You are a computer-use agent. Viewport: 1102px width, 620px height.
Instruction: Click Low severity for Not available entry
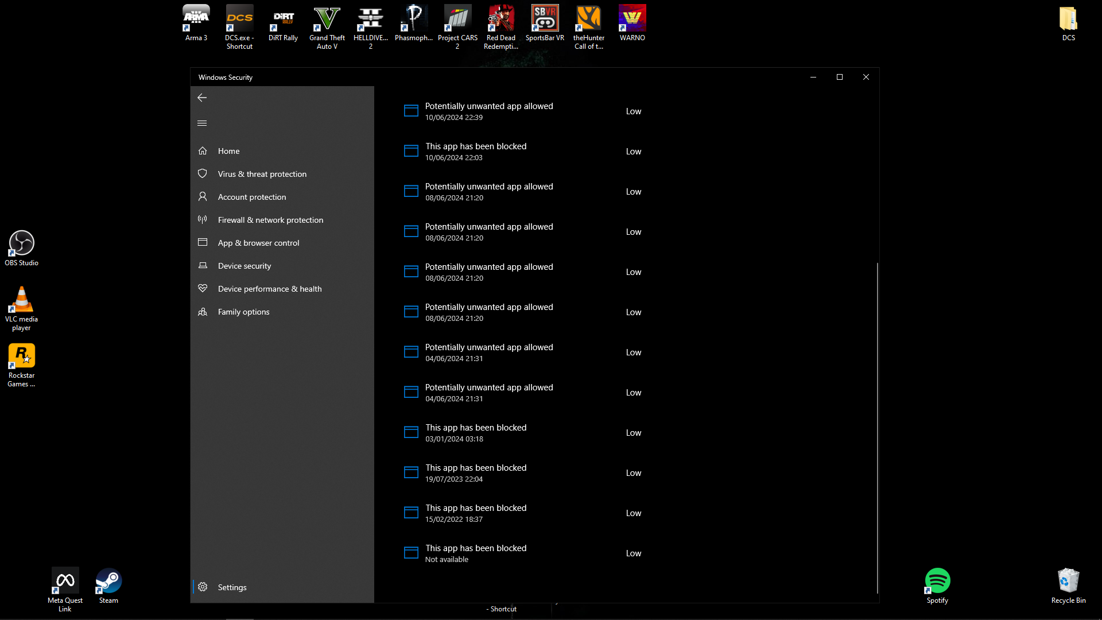click(x=634, y=553)
